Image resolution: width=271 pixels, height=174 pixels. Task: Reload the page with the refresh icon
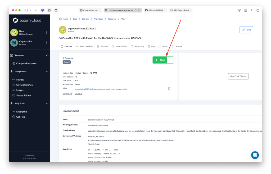coord(136,10)
